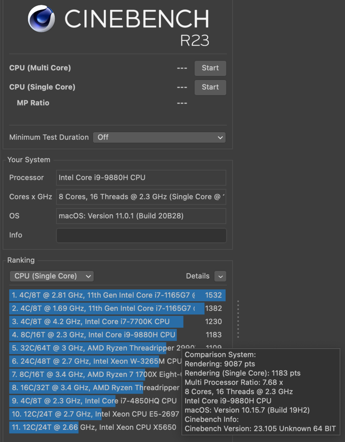Start the CPU Multi Core test
This screenshot has height=442, width=345.
[210, 68]
